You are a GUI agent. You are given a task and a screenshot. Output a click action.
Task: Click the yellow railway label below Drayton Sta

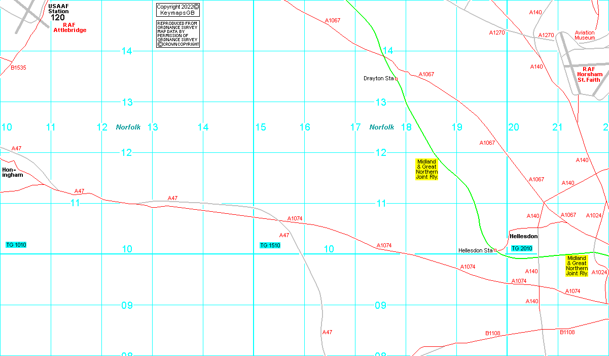(x=427, y=169)
